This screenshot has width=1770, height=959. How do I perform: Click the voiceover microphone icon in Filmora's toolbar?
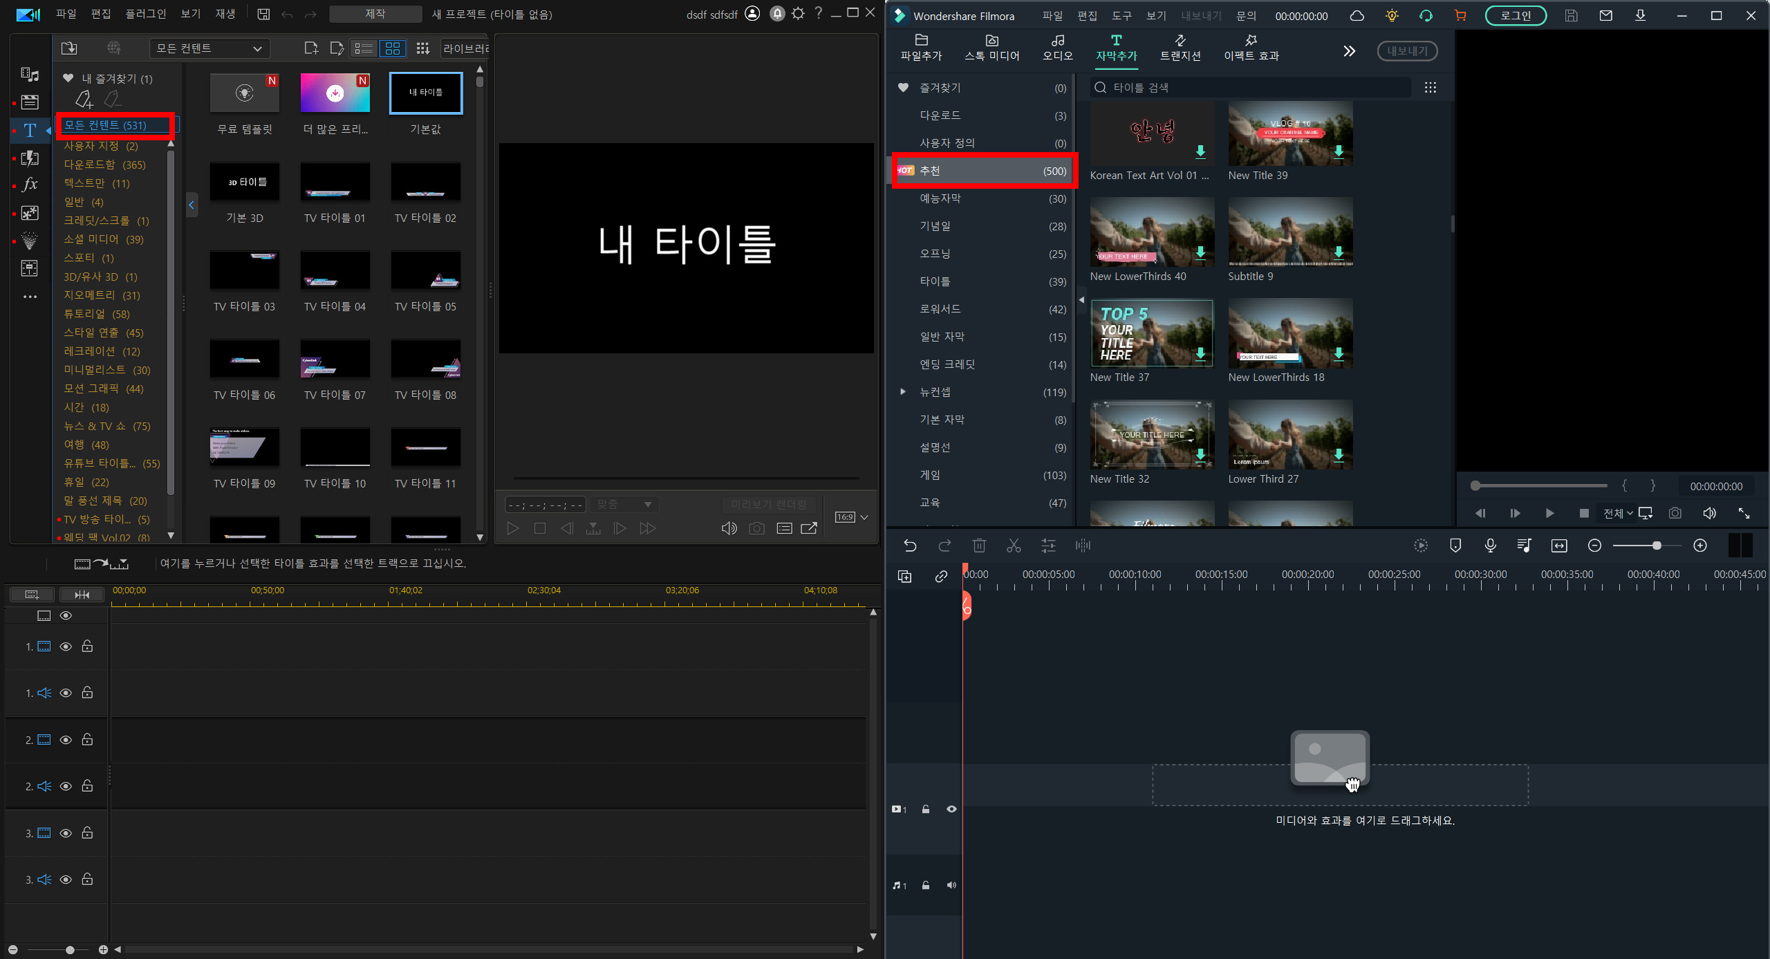1490,546
